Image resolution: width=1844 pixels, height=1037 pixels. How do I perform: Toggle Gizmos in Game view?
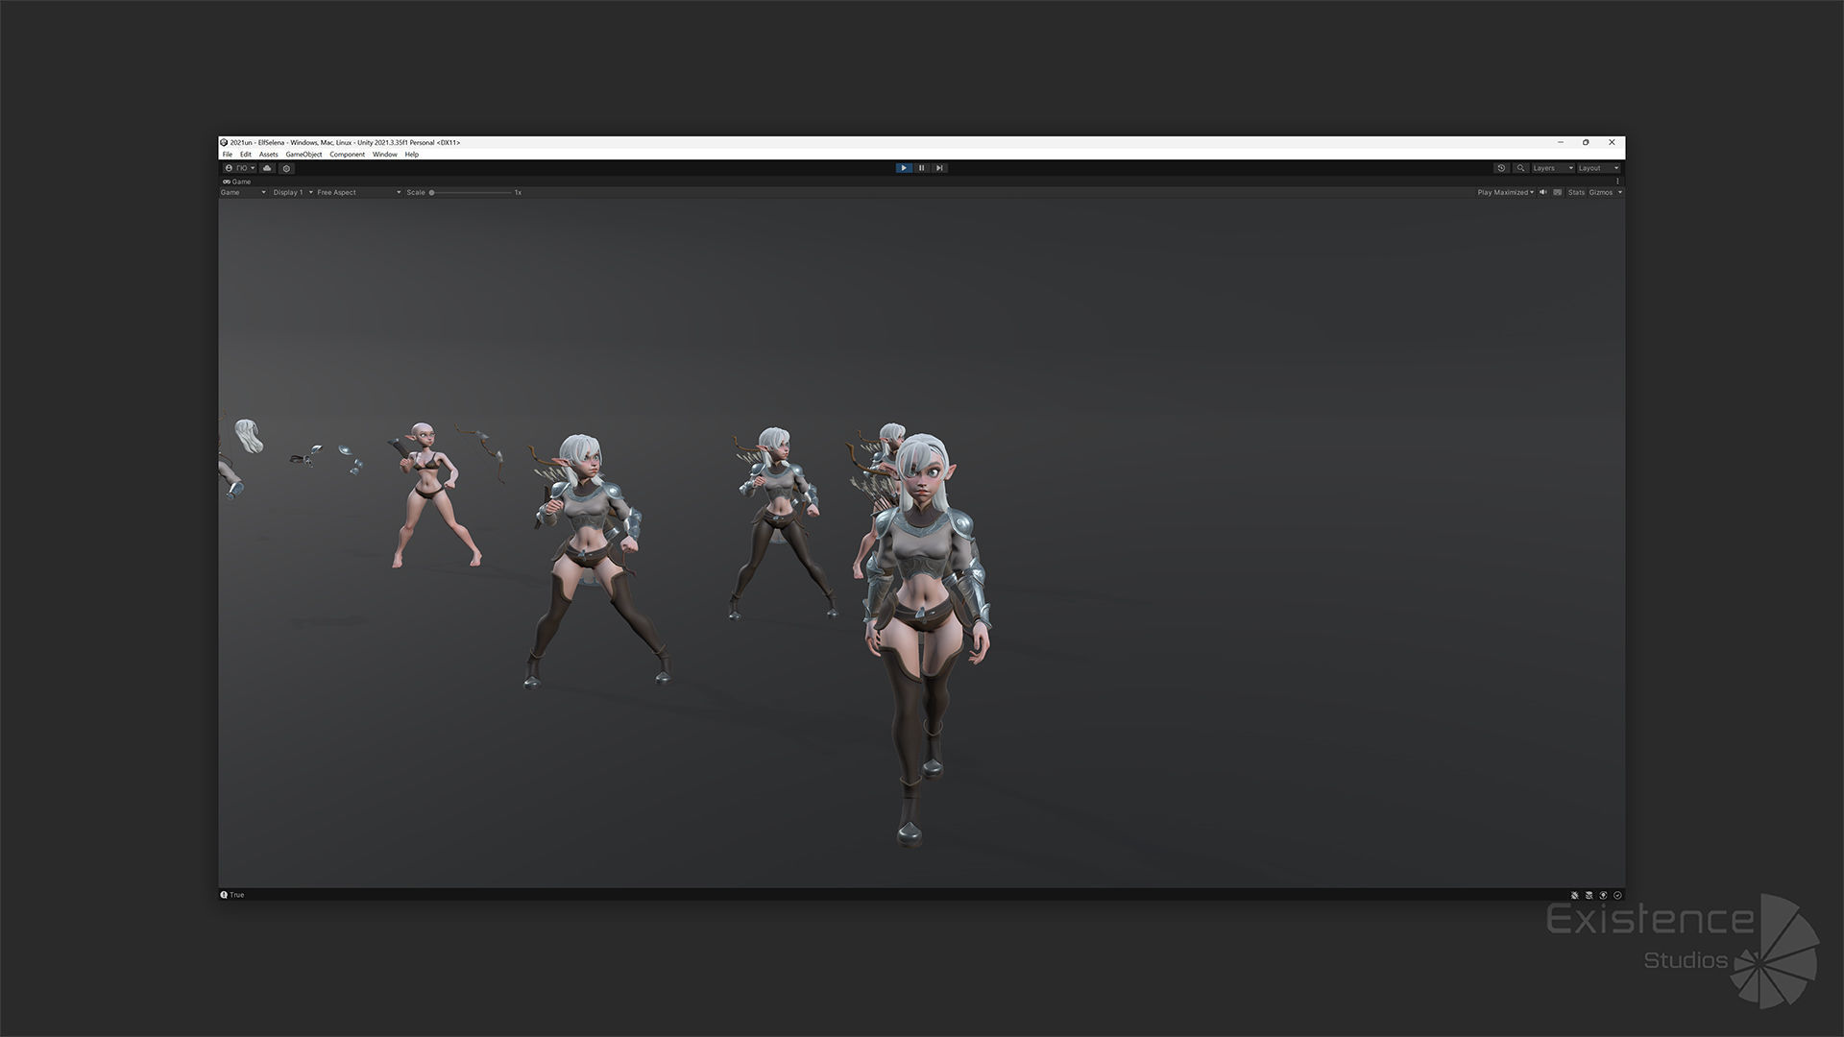click(1600, 192)
